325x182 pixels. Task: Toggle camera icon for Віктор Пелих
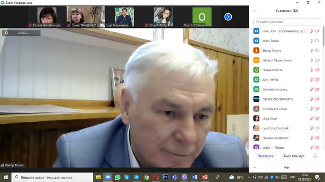pyautogui.click(x=317, y=51)
